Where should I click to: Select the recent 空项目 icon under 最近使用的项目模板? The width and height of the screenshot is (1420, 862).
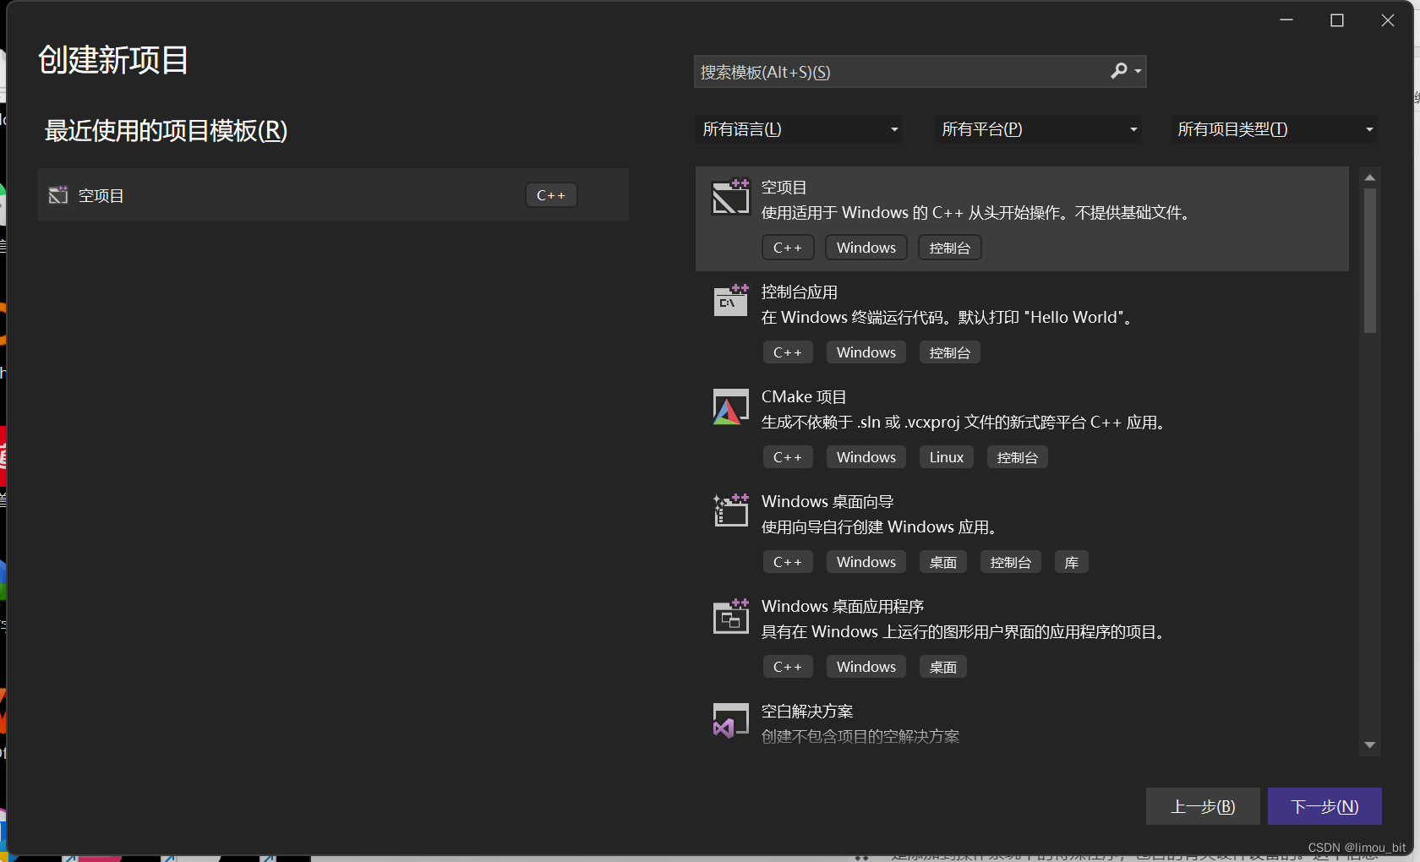coord(57,194)
